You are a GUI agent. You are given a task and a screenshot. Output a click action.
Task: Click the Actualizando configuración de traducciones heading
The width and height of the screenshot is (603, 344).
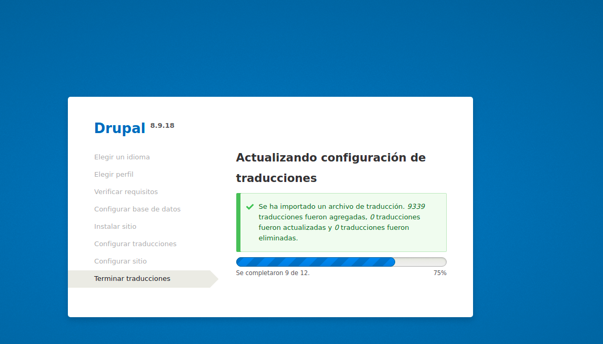pos(331,167)
